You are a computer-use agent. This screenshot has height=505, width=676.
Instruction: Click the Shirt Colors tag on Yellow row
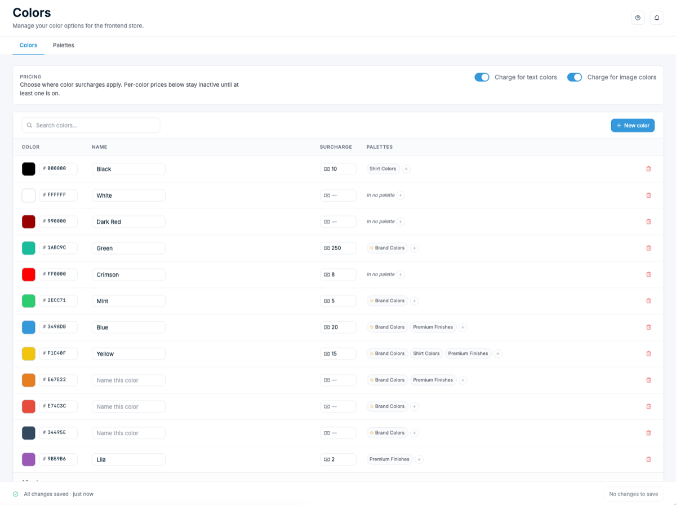(426, 353)
